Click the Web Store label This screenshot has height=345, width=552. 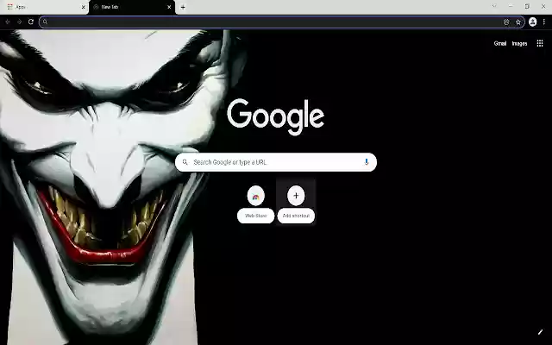(255, 216)
